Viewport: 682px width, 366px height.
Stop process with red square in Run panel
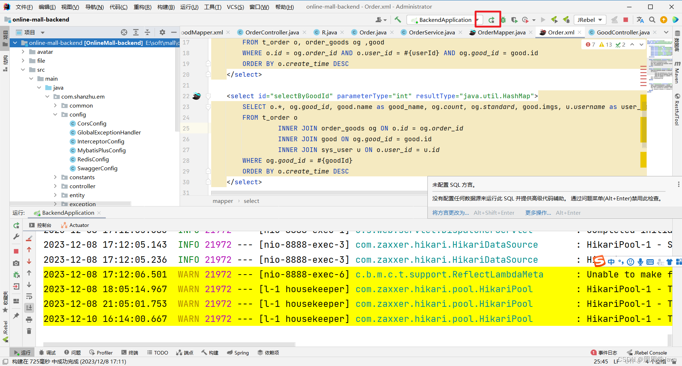click(x=16, y=251)
